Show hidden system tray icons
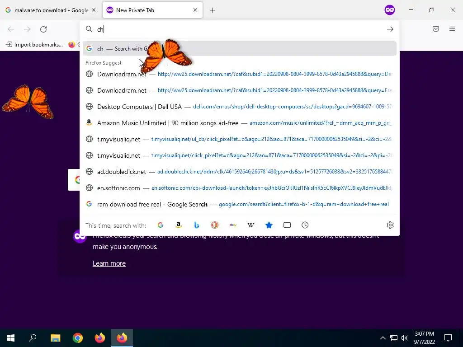The height and width of the screenshot is (347, 463). [383, 338]
